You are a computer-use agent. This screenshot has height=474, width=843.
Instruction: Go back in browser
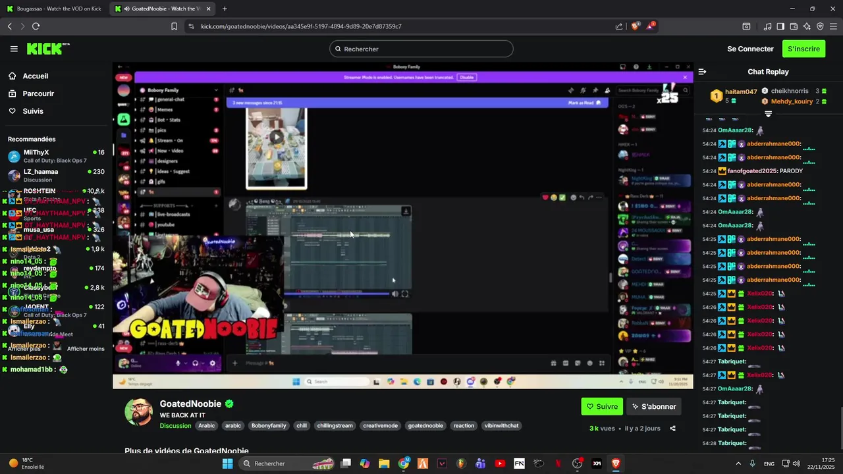tap(9, 26)
